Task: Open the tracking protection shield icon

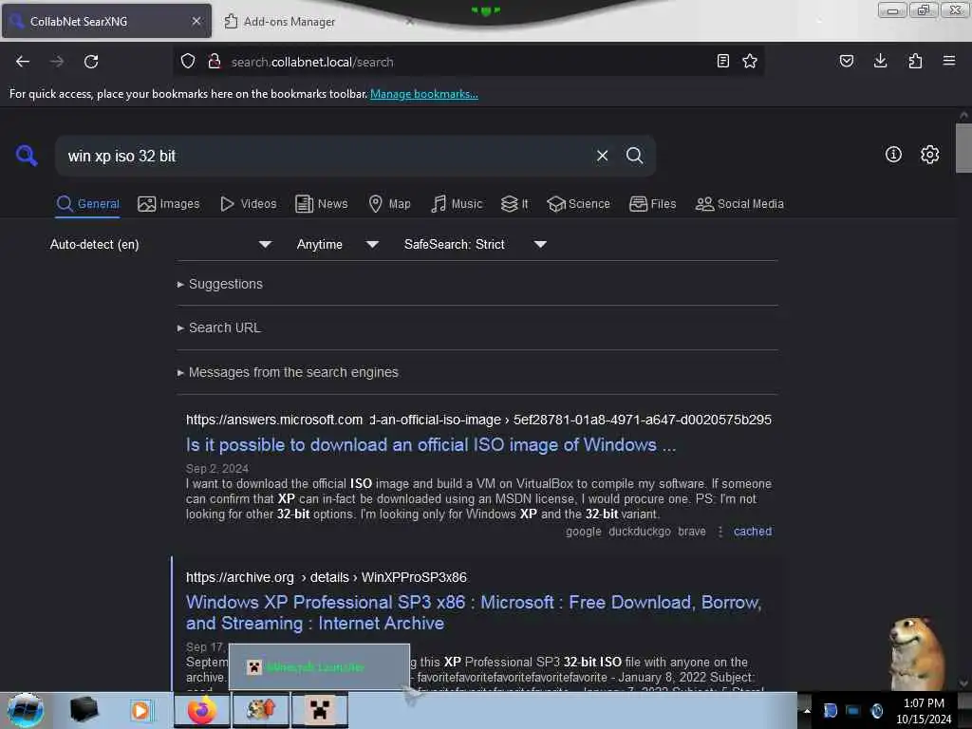Action: click(188, 61)
